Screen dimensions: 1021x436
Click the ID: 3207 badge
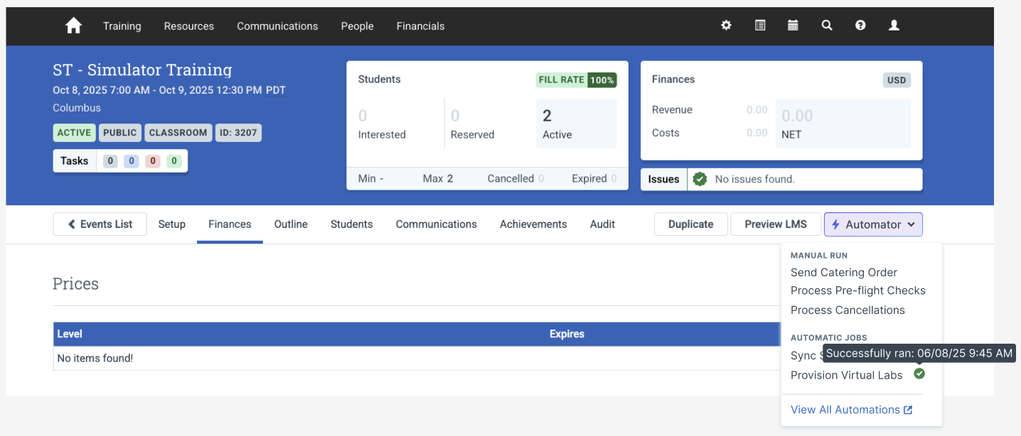(238, 133)
